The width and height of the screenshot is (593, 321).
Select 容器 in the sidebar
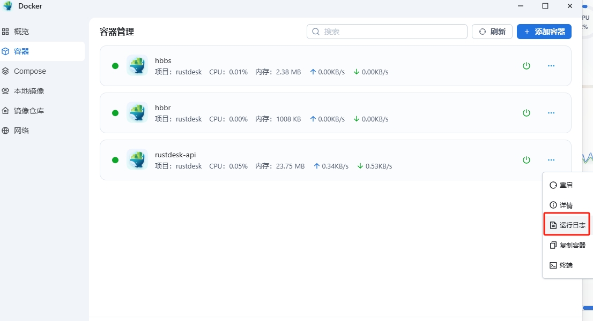click(42, 51)
